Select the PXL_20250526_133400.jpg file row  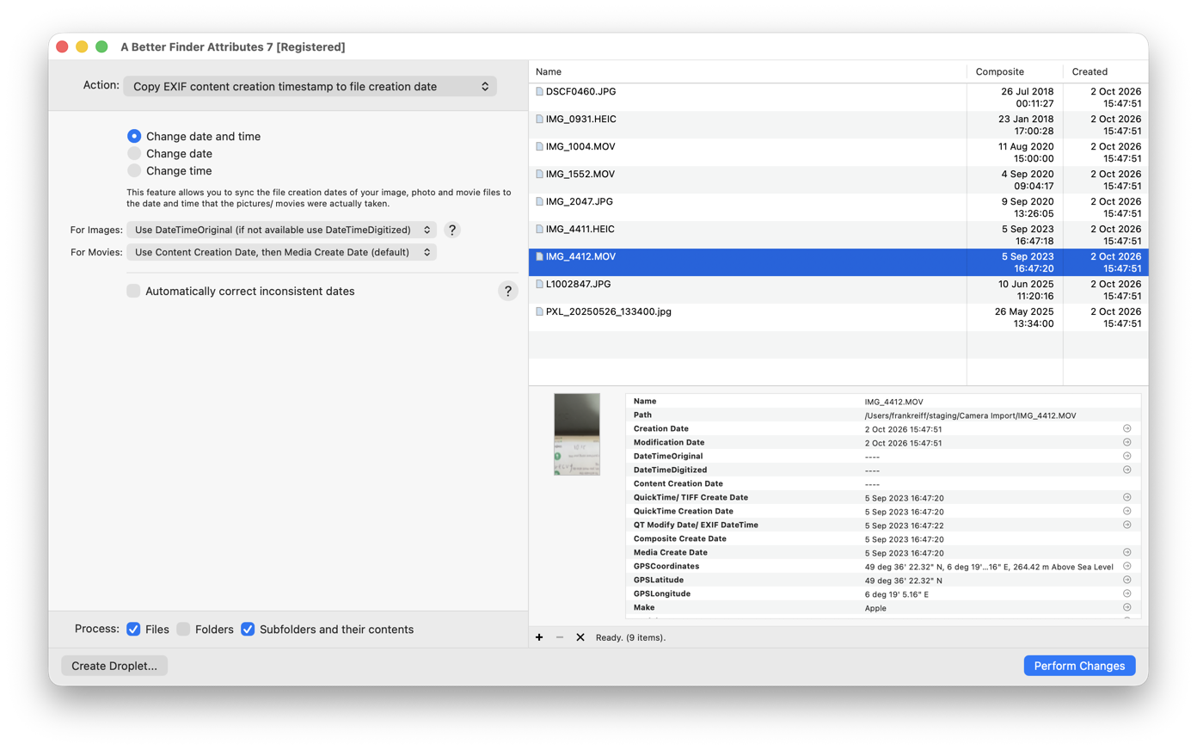click(838, 317)
